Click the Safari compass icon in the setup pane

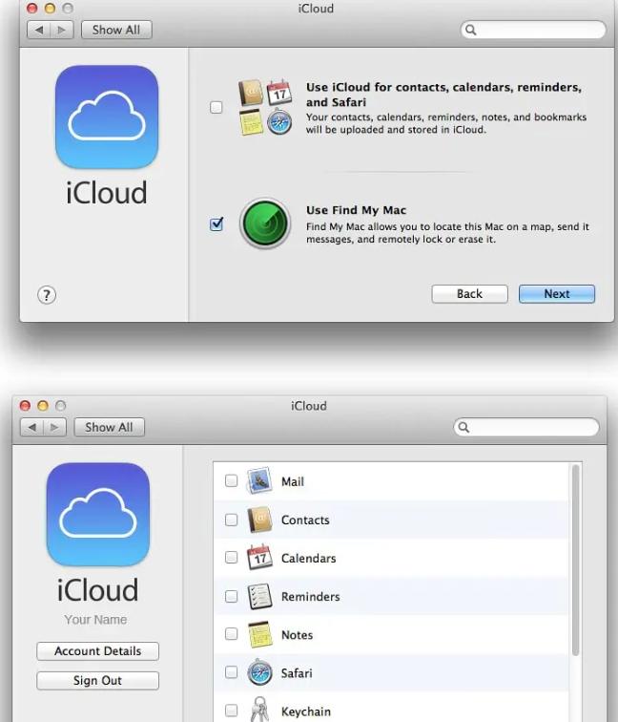point(279,122)
